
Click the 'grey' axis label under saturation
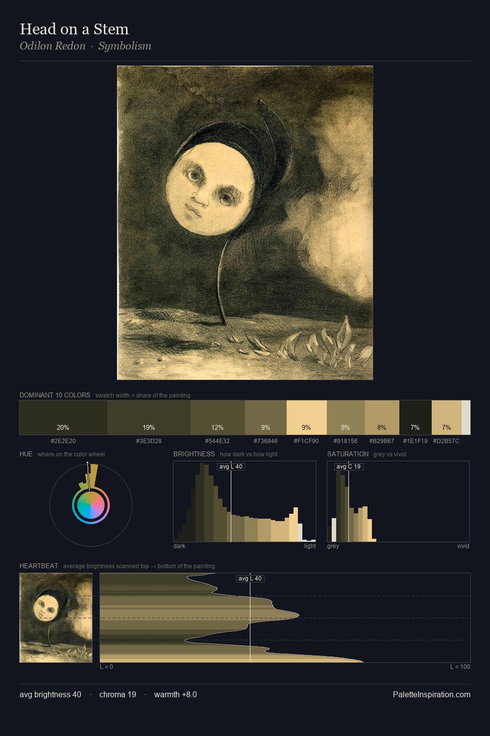[333, 546]
